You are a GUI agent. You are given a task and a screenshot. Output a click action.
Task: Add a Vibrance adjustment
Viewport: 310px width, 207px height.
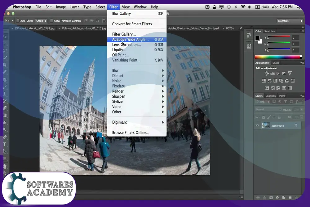(x=290, y=74)
